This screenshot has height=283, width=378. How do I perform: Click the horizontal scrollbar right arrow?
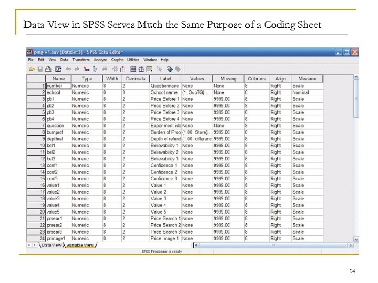[x=351, y=245]
